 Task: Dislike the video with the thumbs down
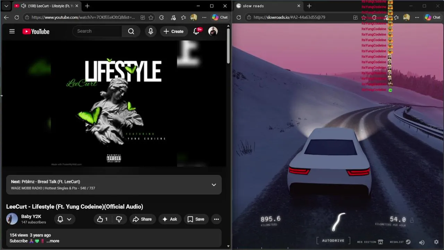(119, 219)
